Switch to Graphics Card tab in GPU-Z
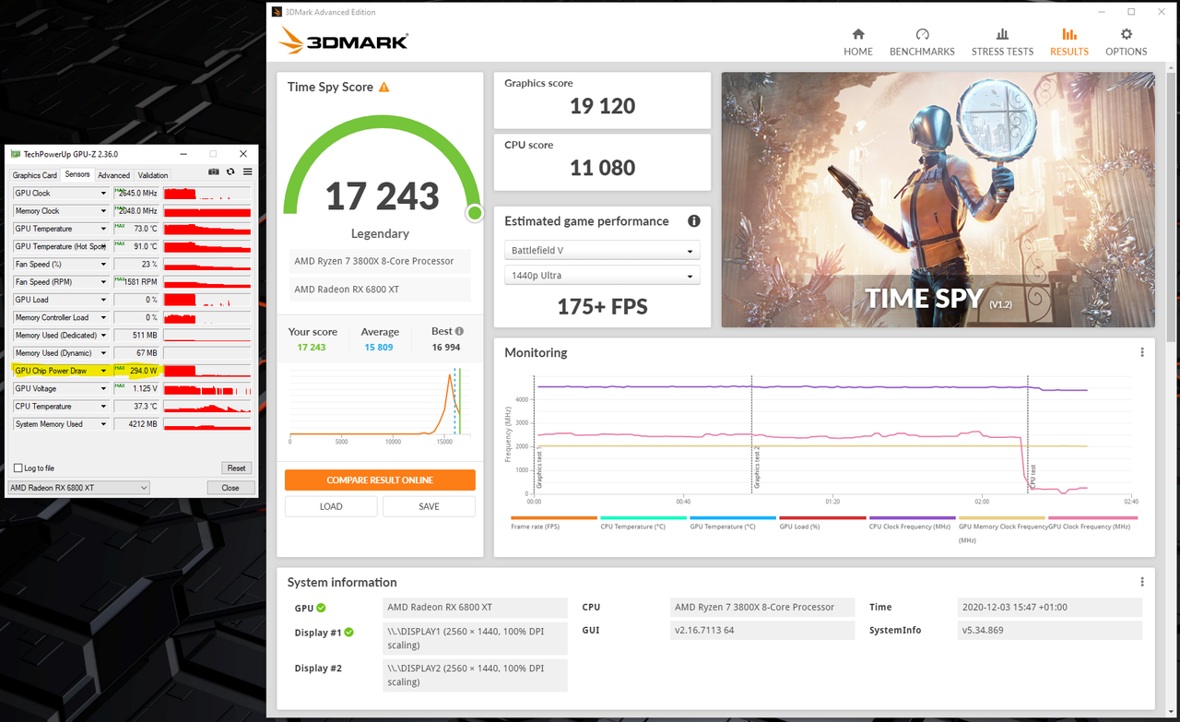 35,175
